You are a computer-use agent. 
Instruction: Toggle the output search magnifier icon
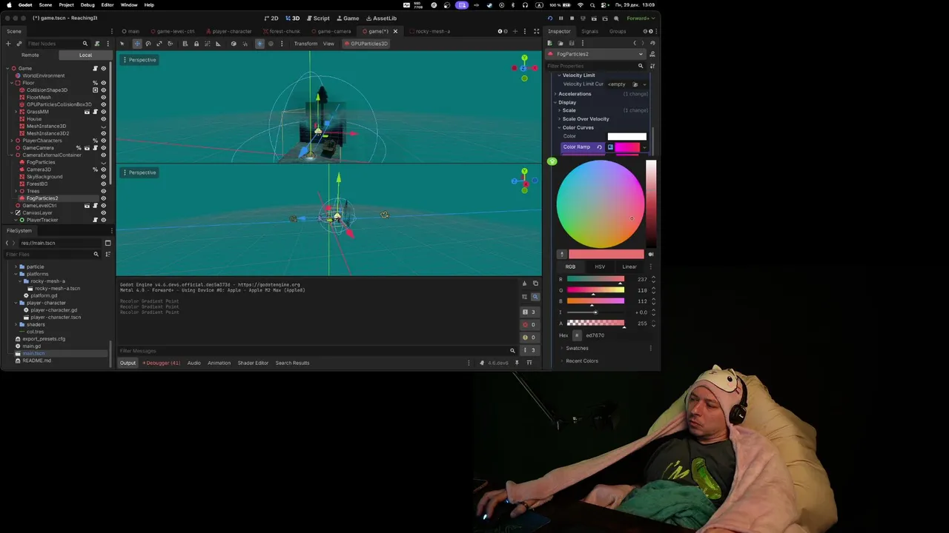tap(535, 297)
